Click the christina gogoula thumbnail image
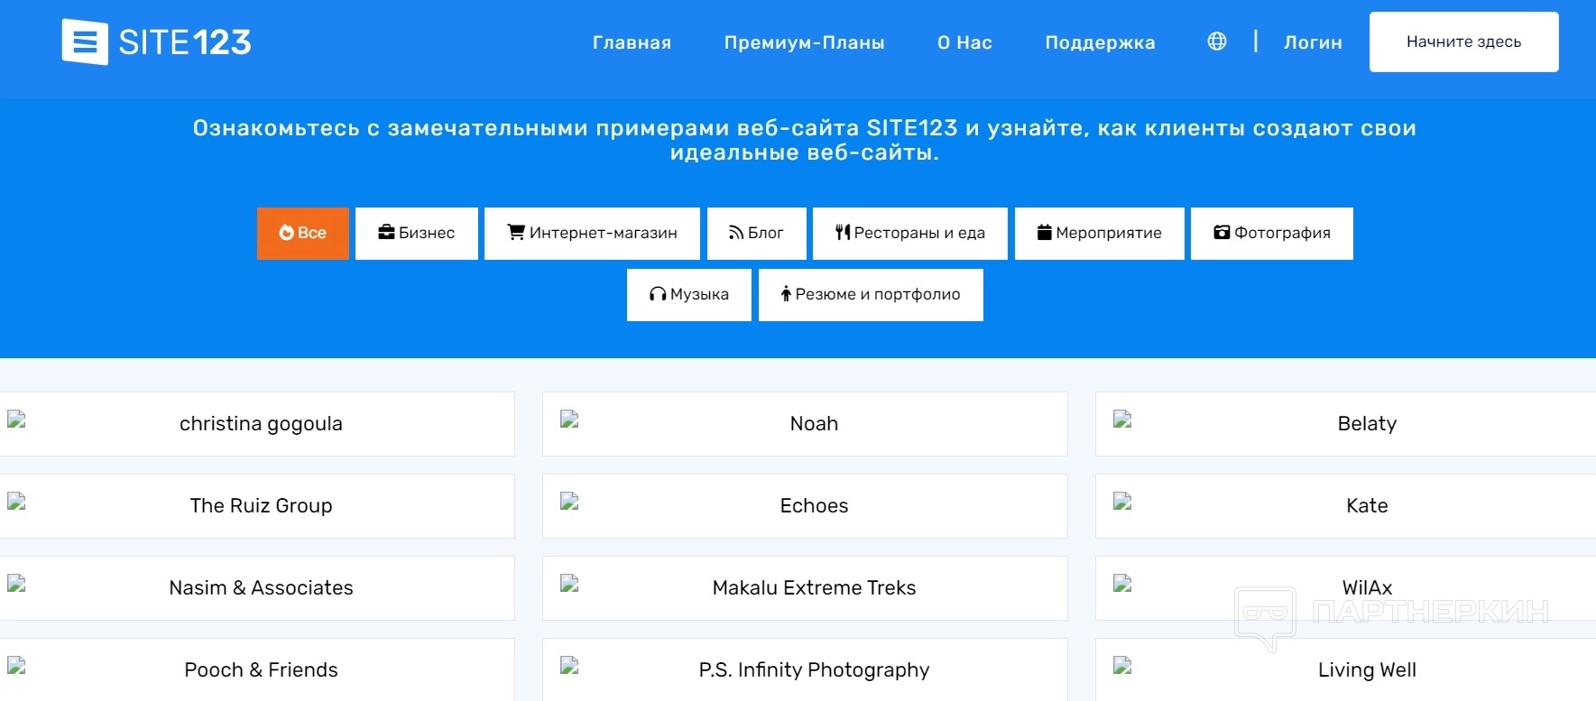 pyautogui.click(x=16, y=419)
